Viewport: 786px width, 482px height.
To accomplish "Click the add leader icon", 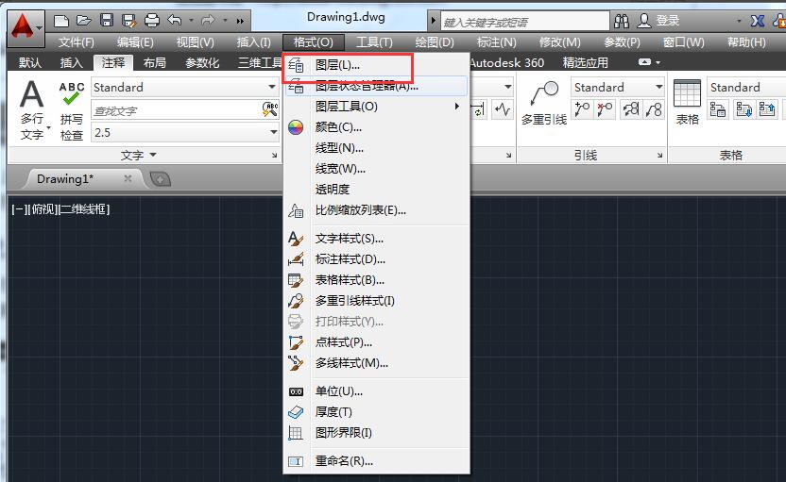I will tap(582, 109).
